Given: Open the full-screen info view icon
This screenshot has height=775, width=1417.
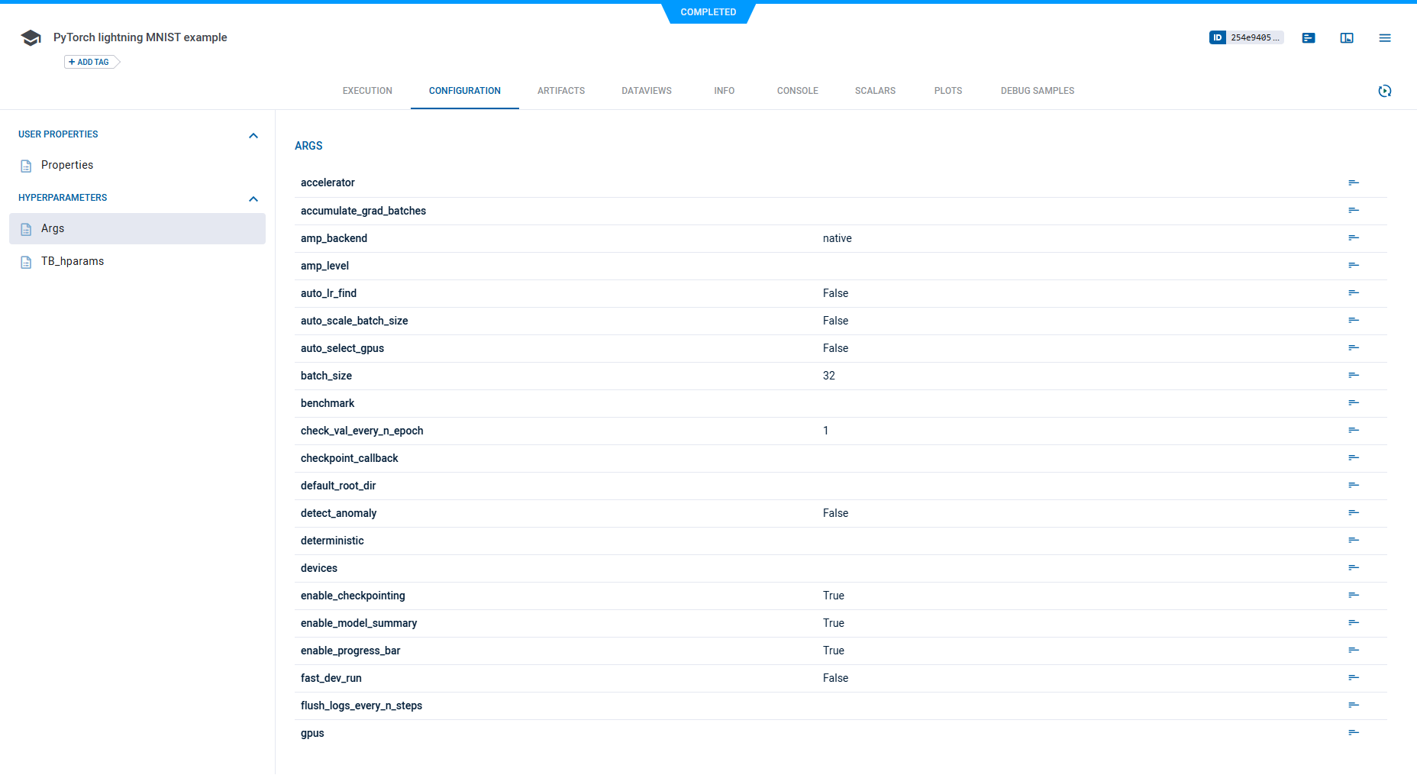Looking at the screenshot, I should (1347, 38).
